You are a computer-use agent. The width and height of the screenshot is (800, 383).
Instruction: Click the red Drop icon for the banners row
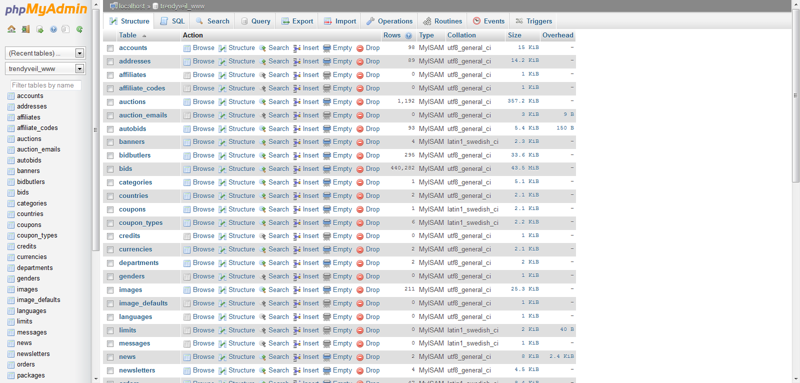pyautogui.click(x=360, y=142)
